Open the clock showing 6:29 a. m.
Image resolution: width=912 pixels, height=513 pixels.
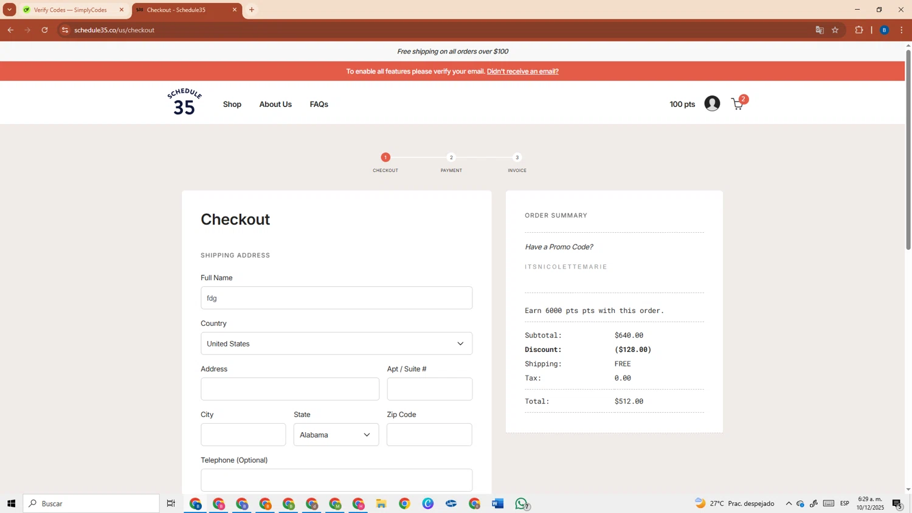coord(870,503)
